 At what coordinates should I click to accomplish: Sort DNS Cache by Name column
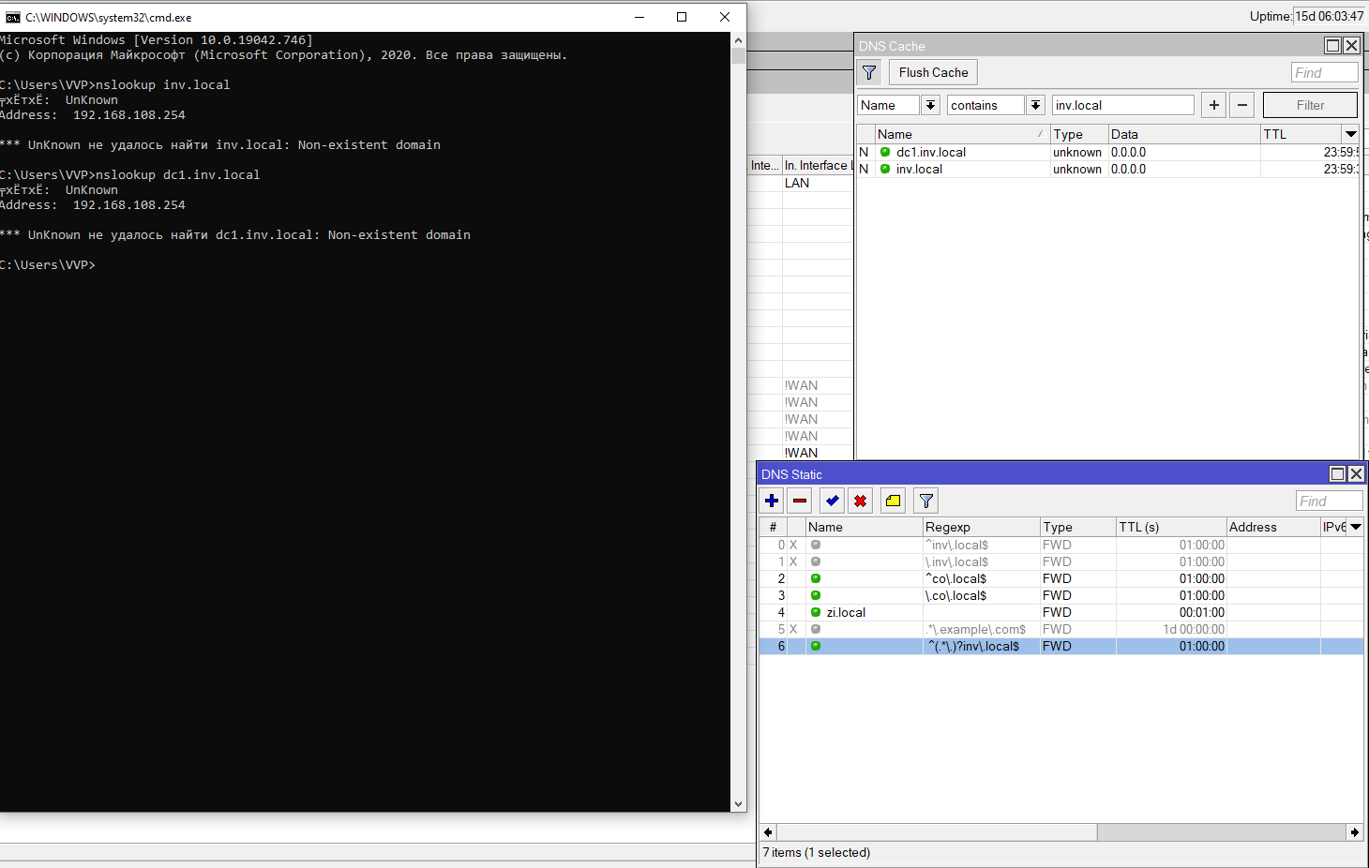click(962, 134)
